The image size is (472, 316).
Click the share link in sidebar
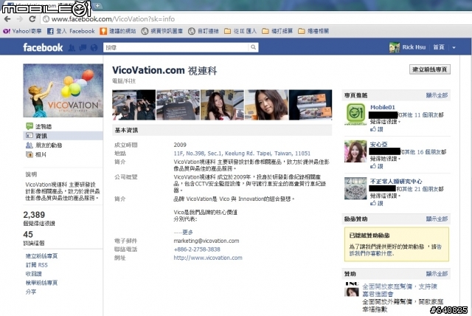tap(31, 292)
